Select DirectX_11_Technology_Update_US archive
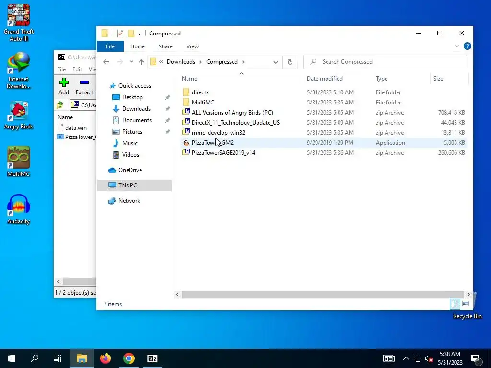Screen dimensions: 491x368 click(x=324, y=122)
